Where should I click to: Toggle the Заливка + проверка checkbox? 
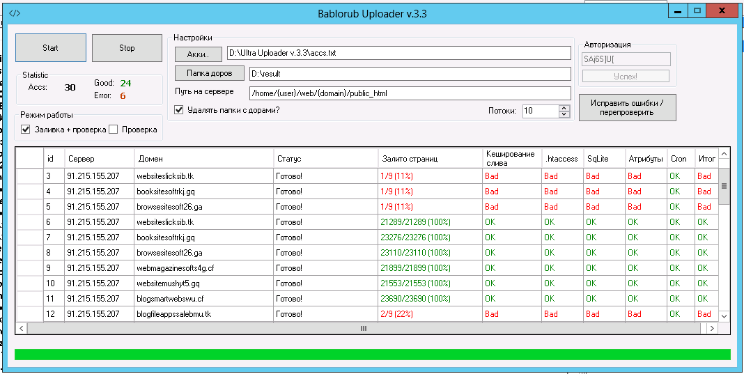pyautogui.click(x=26, y=130)
